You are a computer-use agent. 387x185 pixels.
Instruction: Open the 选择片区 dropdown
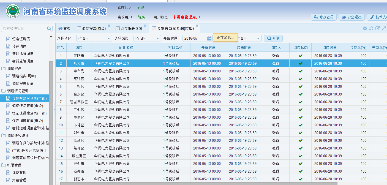(109, 38)
